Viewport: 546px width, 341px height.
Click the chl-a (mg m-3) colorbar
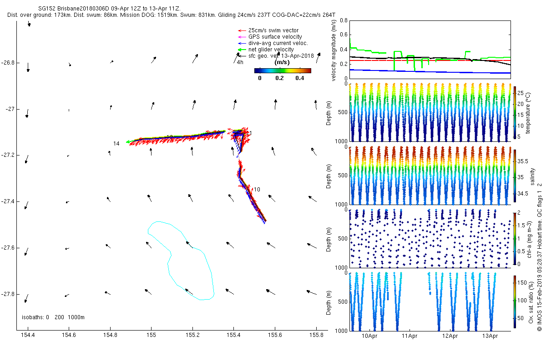point(515,238)
